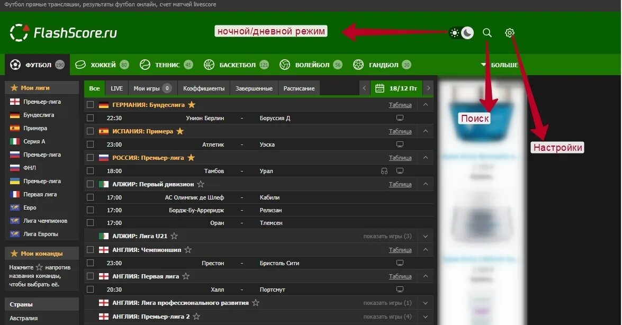Collapse the Россия Премьер-лига section
The image size is (622, 325).
click(x=426, y=158)
